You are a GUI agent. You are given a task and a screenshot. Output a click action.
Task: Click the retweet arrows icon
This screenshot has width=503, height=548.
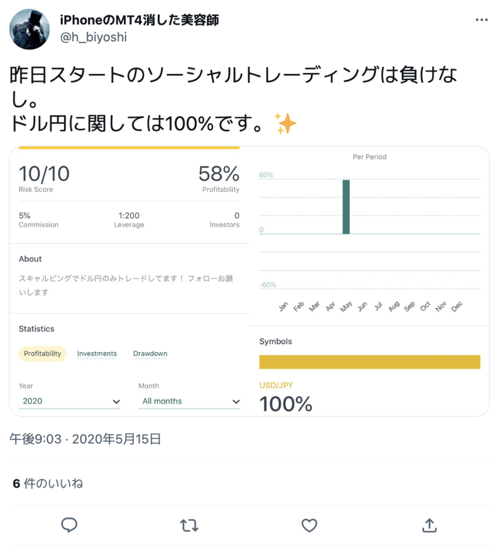pyautogui.click(x=189, y=525)
